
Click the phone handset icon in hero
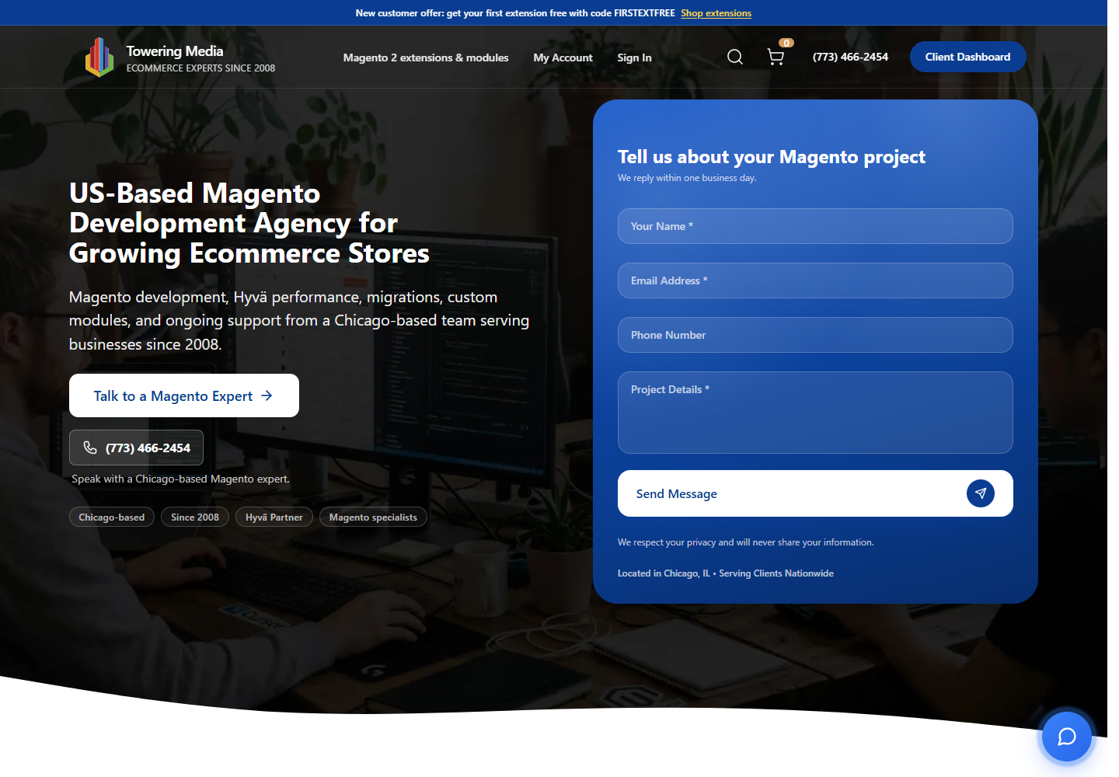[x=90, y=448]
